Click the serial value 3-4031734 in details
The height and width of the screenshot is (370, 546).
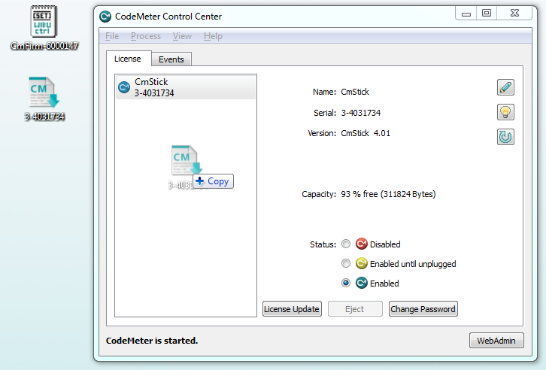click(x=361, y=113)
